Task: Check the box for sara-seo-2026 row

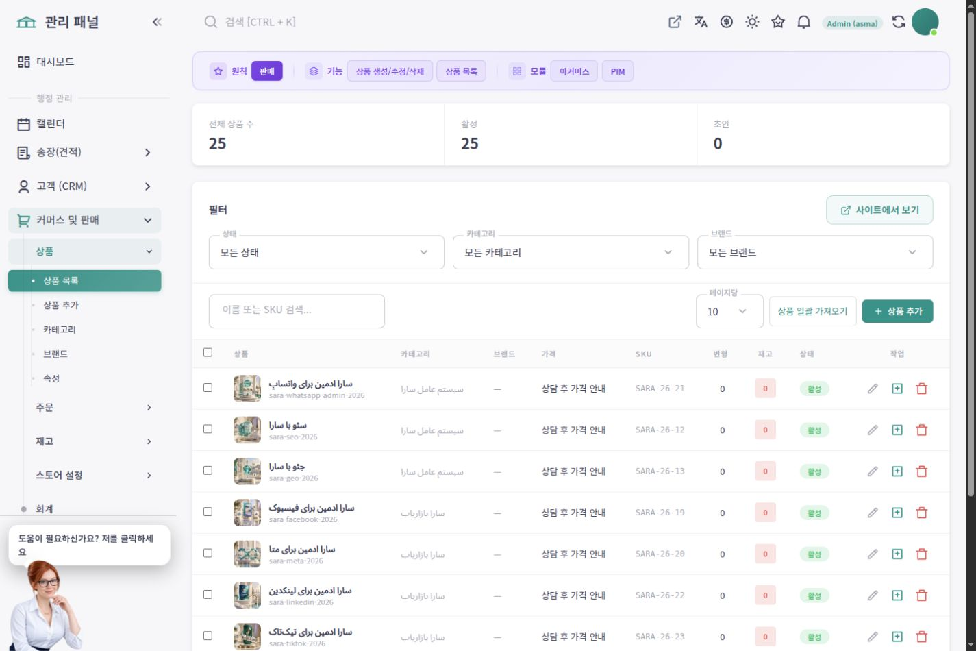Action: point(208,429)
